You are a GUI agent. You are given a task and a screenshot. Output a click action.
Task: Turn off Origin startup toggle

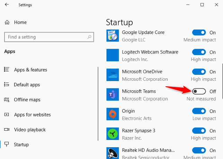199,111
